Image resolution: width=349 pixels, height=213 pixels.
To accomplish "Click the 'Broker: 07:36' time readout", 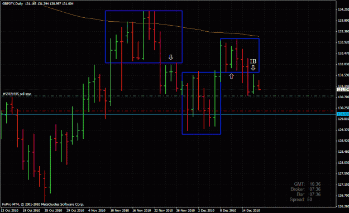I will [305, 189].
